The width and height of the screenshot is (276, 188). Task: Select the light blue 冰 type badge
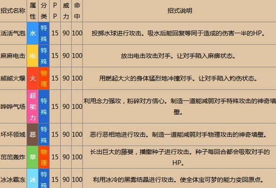[x=32, y=178]
